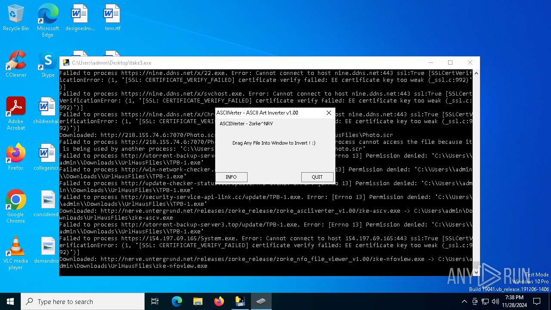Open the designedm... Word document
Viewport: 551px width, 310px height.
tap(80, 18)
